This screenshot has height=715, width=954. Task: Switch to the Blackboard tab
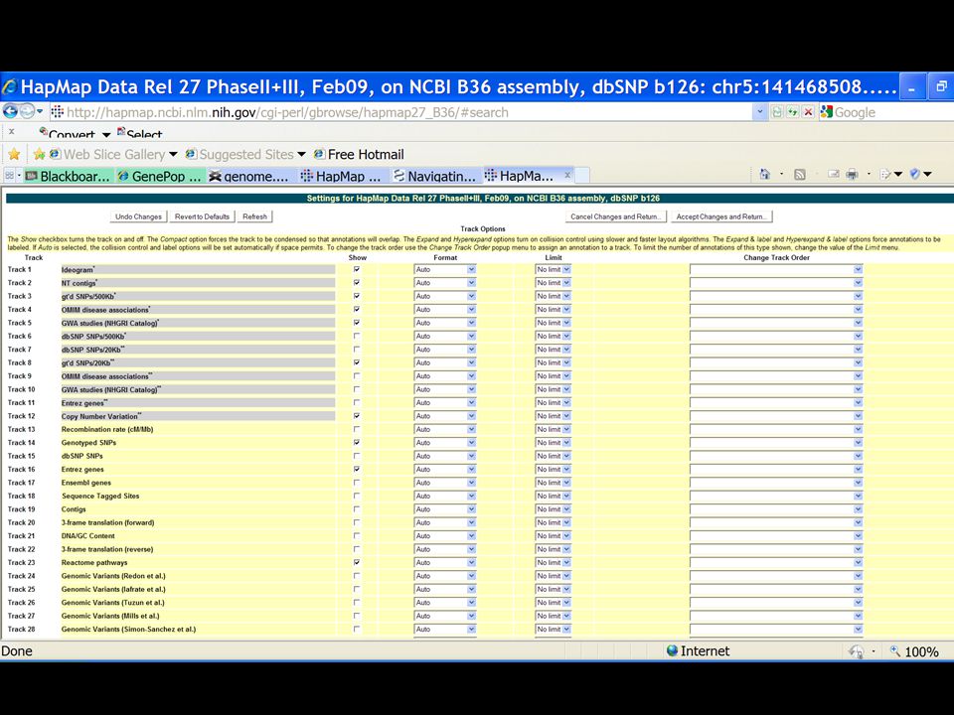tap(69, 176)
